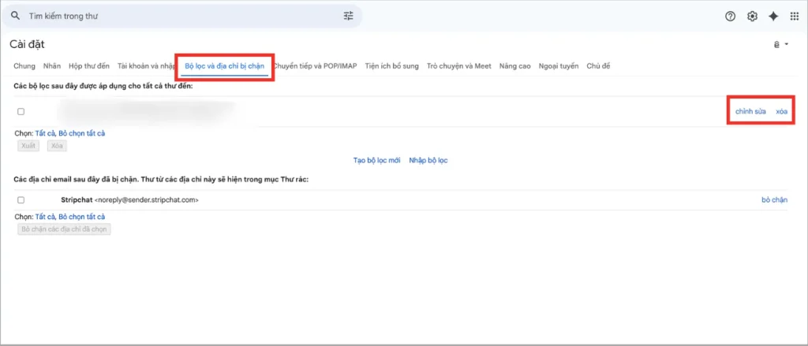Switch to the Chung tab
Viewport: 808px width, 346px height.
tap(24, 66)
